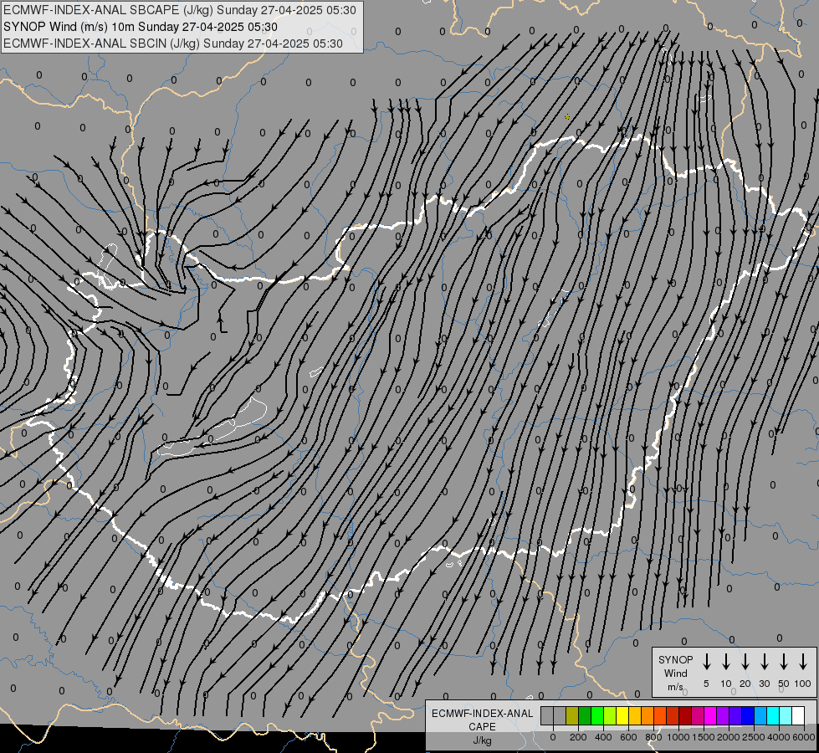This screenshot has width=819, height=753.
Task: Select the dark red swatch after 1000
Action: click(685, 715)
